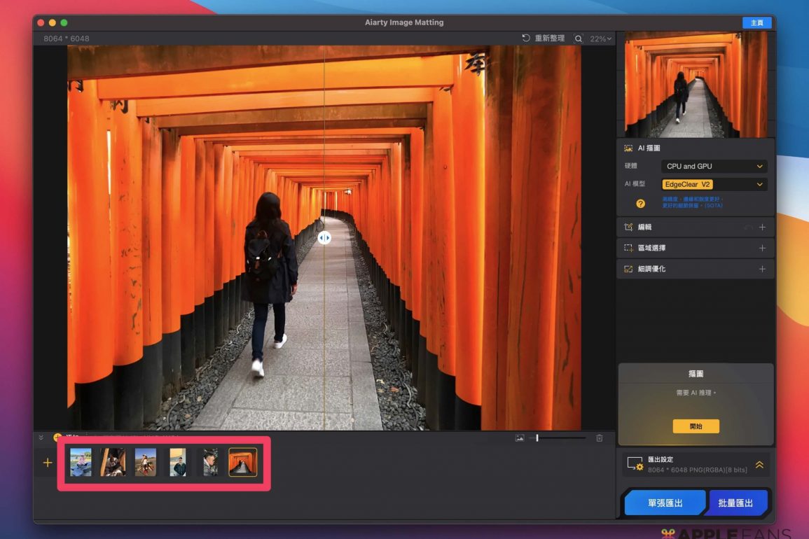Click the trash icon to delete image

pos(599,438)
